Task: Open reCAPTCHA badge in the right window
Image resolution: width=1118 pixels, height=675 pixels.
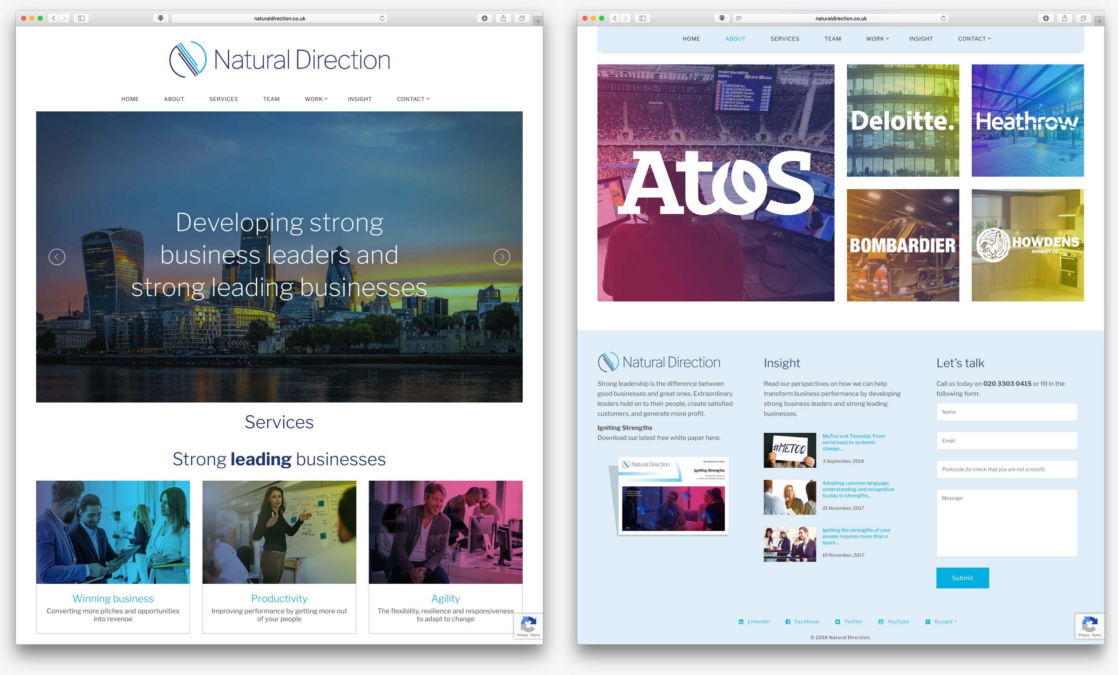Action: [1090, 626]
